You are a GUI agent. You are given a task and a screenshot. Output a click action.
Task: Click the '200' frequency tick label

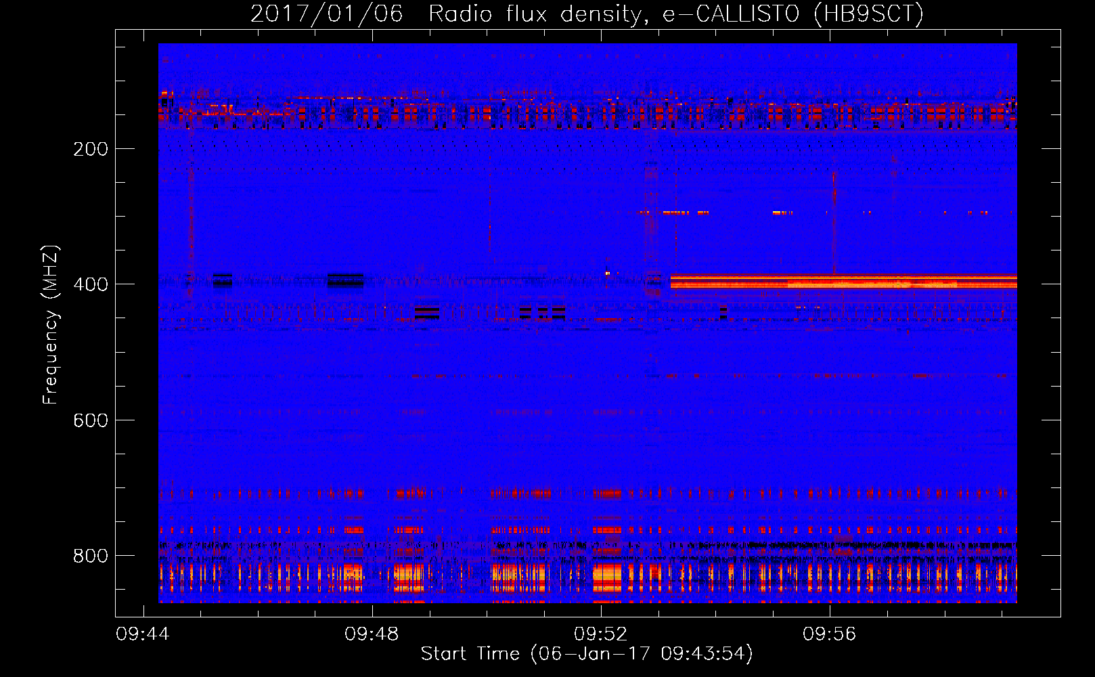91,149
